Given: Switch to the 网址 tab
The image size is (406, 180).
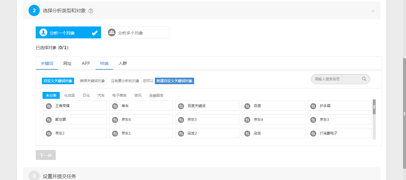Looking at the screenshot, I should (x=67, y=63).
